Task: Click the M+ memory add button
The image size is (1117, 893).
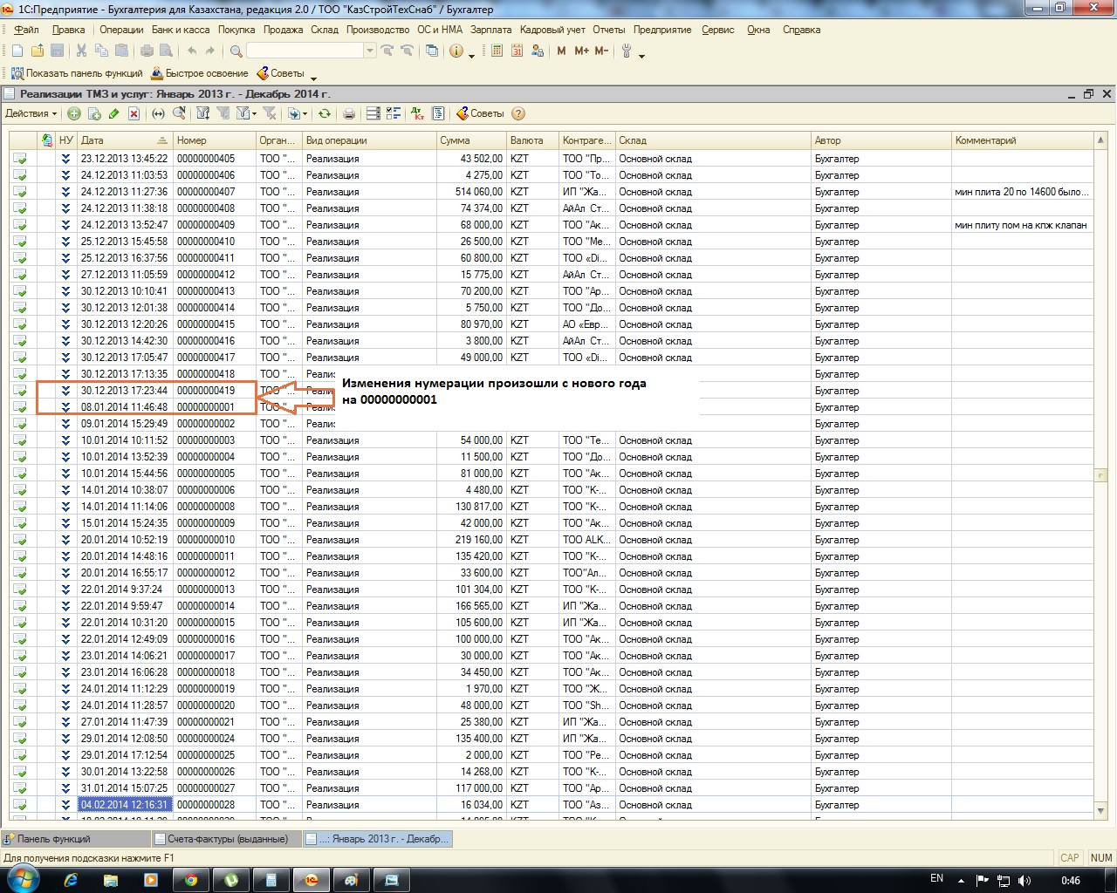Action: [581, 51]
